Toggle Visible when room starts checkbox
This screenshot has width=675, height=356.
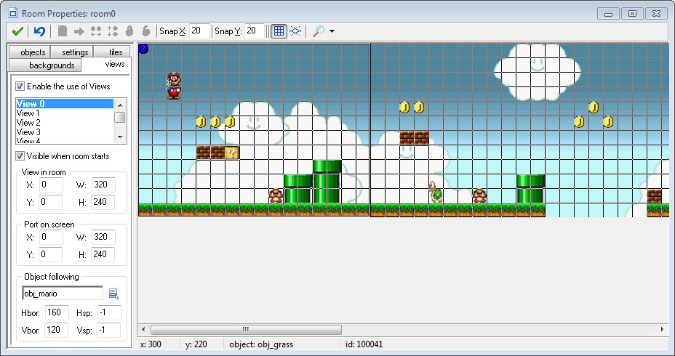(x=20, y=155)
